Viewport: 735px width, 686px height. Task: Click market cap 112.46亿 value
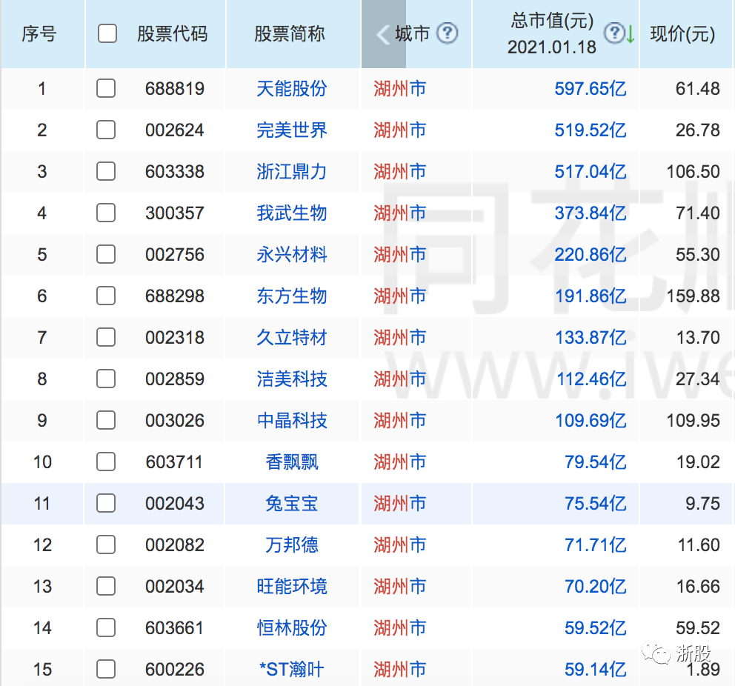591,379
